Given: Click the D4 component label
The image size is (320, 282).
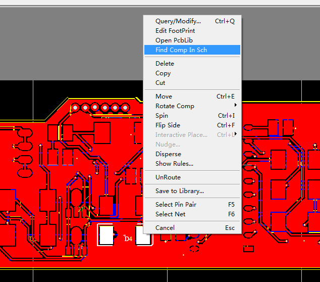Looking at the screenshot, I should click(x=128, y=239).
